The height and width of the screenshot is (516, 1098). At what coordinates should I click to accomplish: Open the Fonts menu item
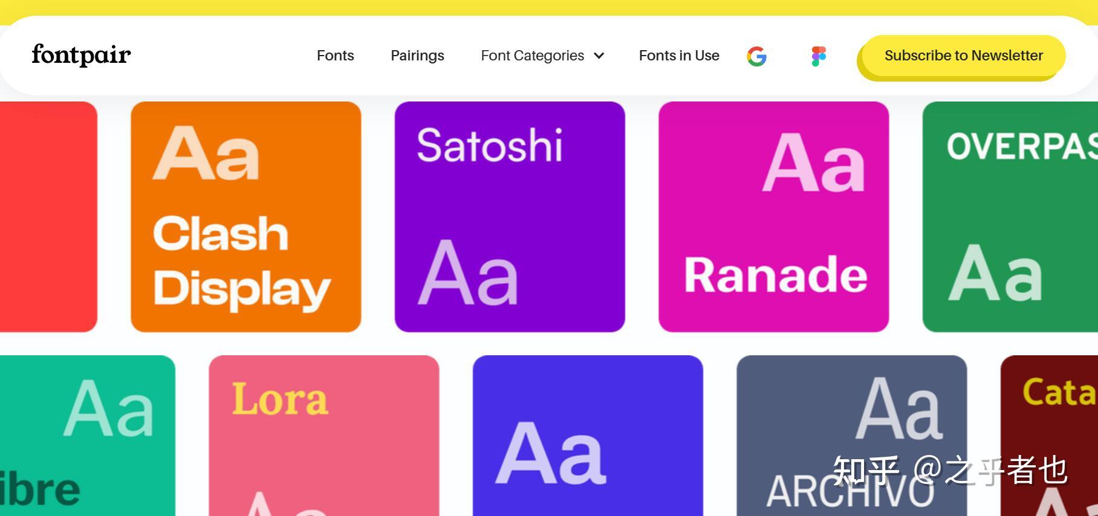336,56
